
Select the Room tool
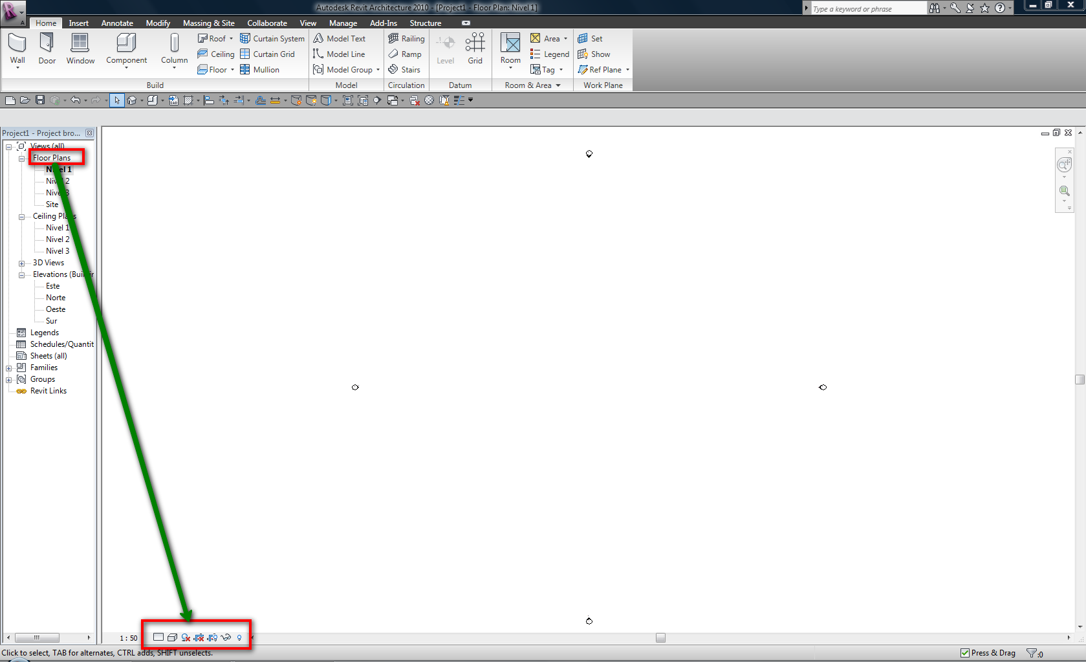pos(510,49)
